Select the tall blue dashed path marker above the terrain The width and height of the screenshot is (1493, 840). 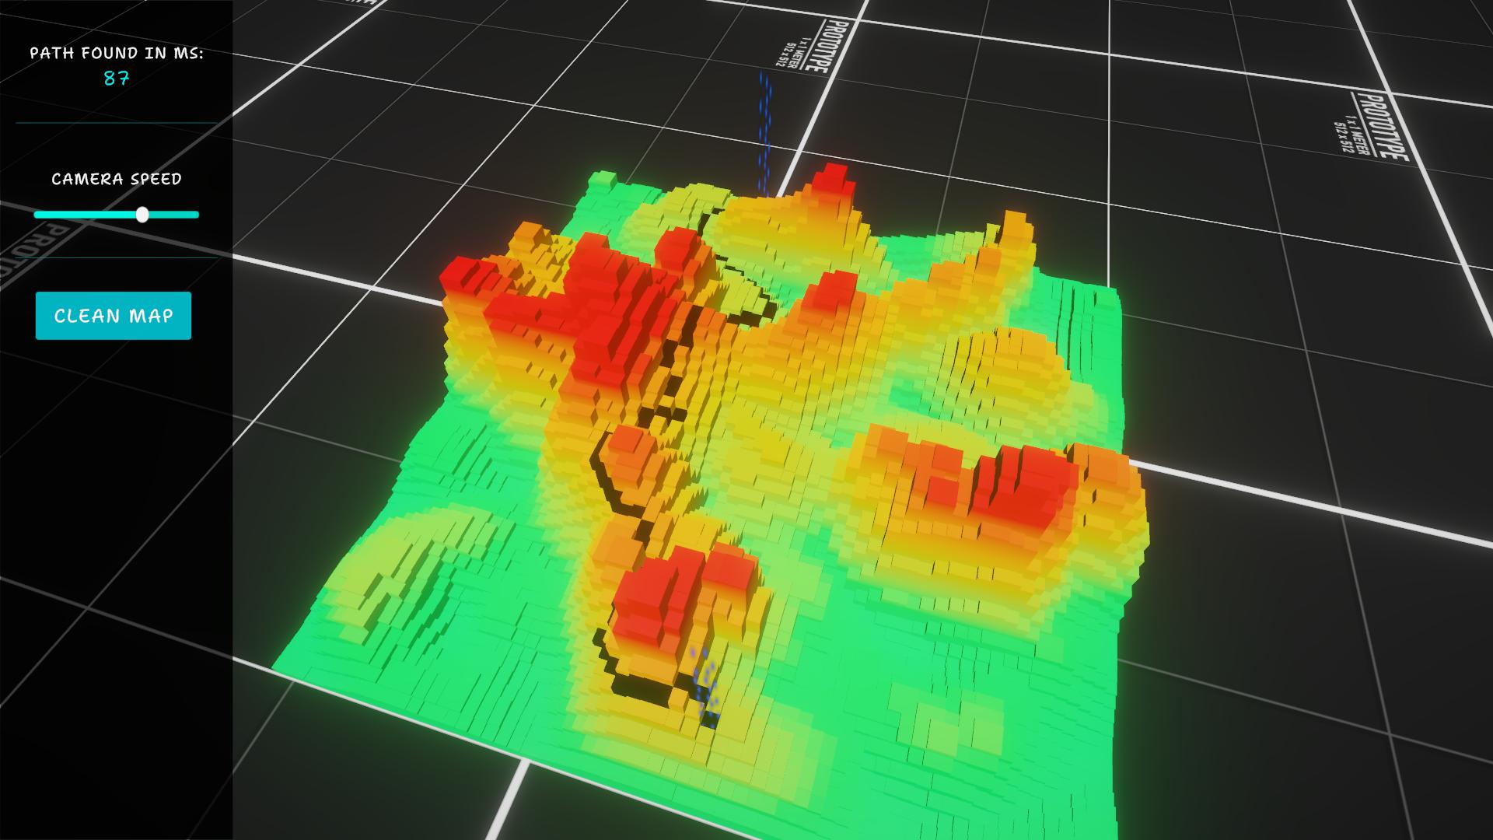click(x=765, y=132)
